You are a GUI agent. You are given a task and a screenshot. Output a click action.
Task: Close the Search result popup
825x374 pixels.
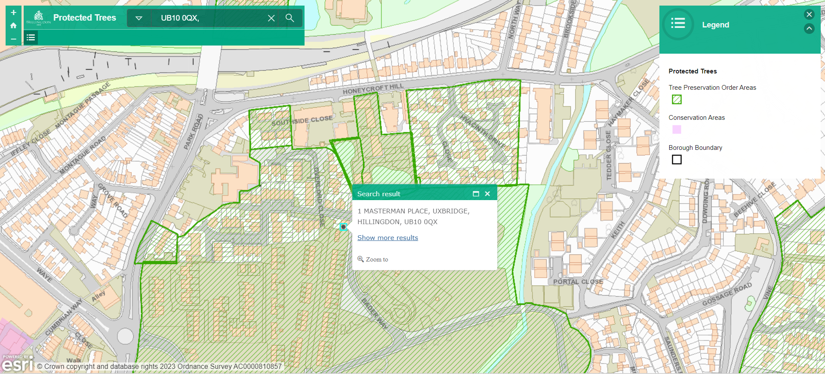pyautogui.click(x=487, y=194)
